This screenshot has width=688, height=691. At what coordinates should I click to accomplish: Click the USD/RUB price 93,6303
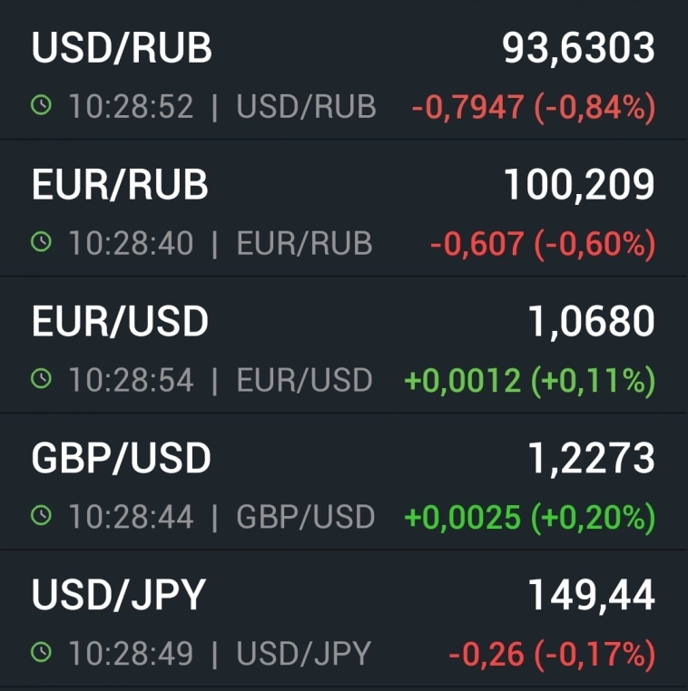pyautogui.click(x=578, y=49)
